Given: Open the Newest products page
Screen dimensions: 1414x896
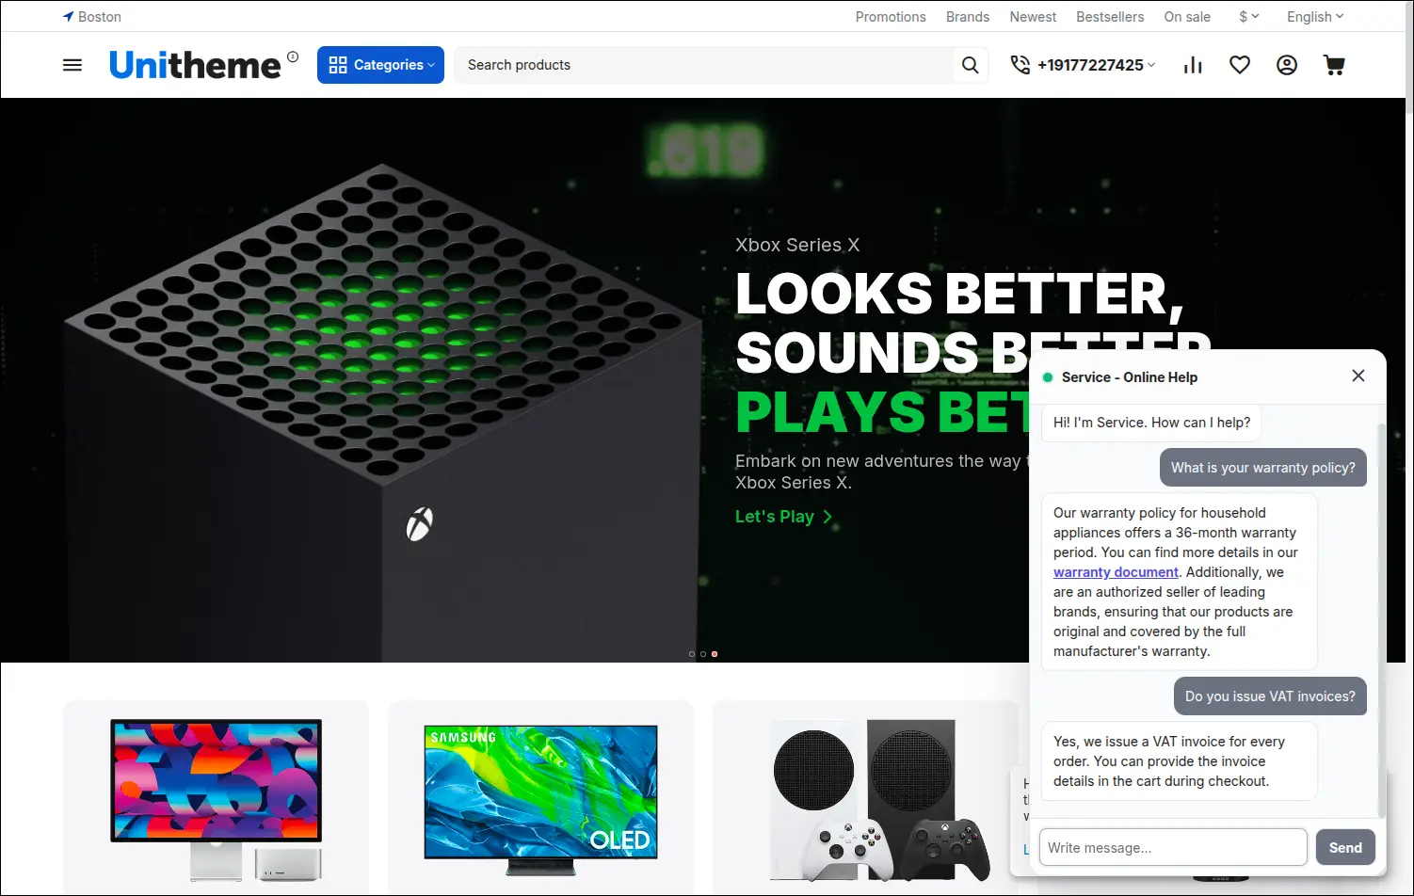Looking at the screenshot, I should click(x=1033, y=17).
